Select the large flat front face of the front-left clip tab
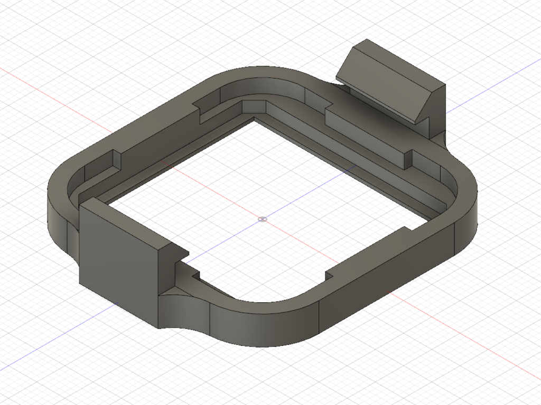 [x=118, y=263]
